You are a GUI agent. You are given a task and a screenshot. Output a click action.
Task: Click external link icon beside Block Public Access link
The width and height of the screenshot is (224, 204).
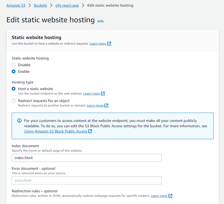[x=90, y=131]
